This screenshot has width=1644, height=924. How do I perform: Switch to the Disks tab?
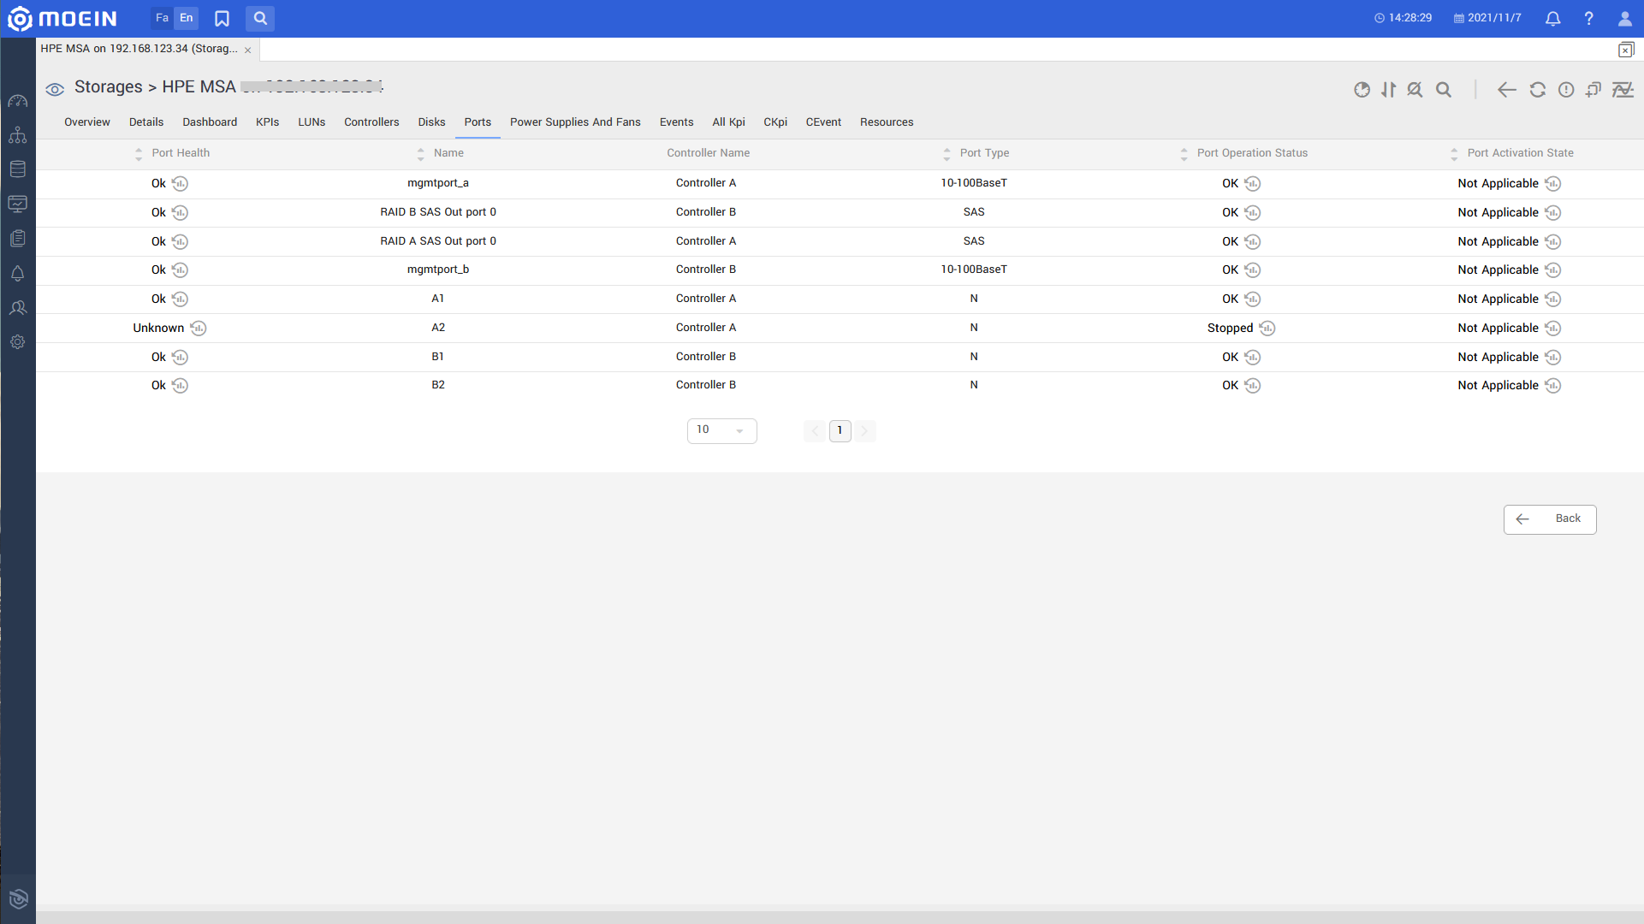pos(431,122)
